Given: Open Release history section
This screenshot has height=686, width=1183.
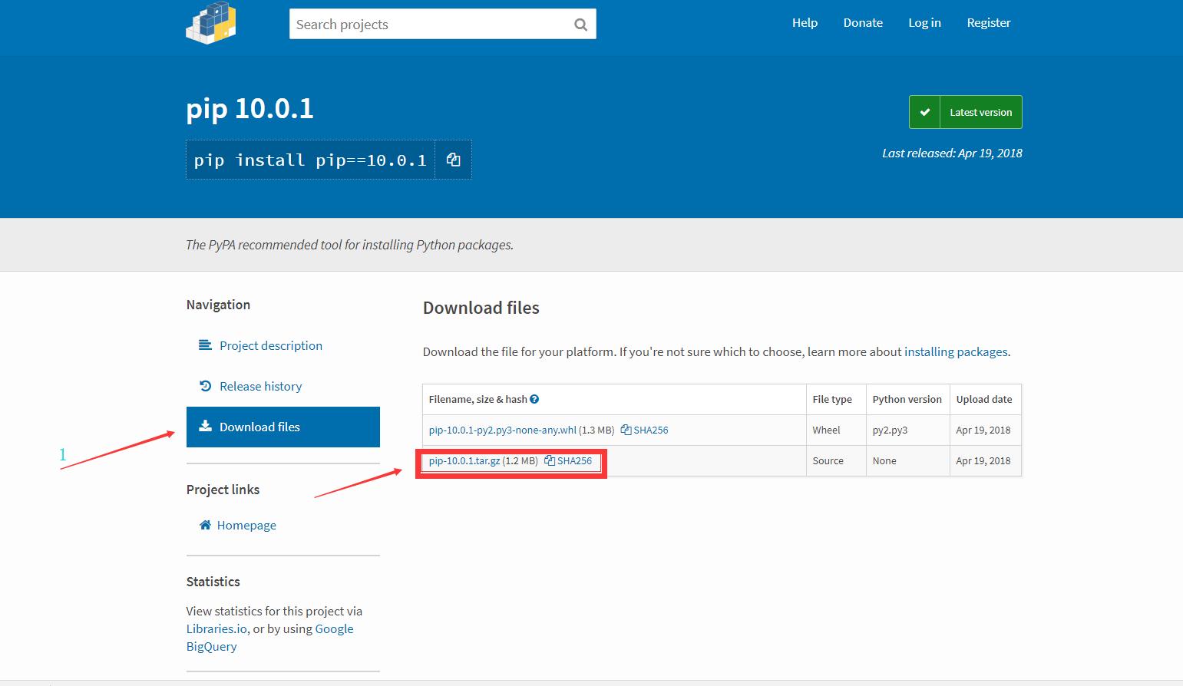Looking at the screenshot, I should 261,386.
